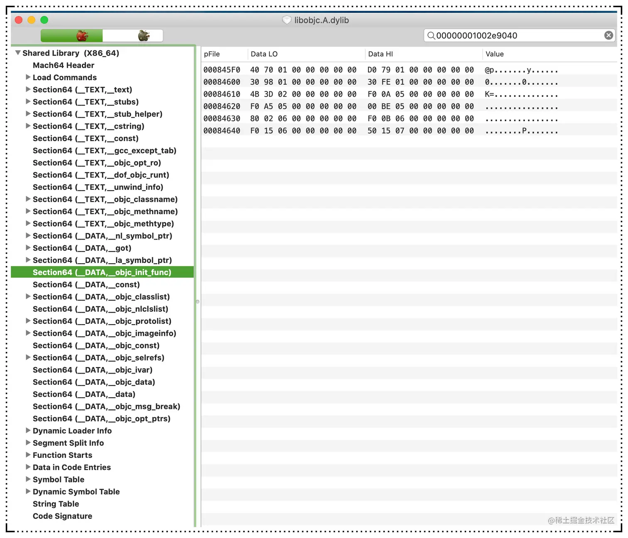Viewport: 628px width, 538px height.
Task: Expand Section64 (__DATA,__la_symbol_ptr)
Action: (28, 260)
